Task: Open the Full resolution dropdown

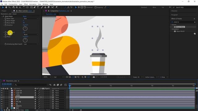Action: click(58, 77)
